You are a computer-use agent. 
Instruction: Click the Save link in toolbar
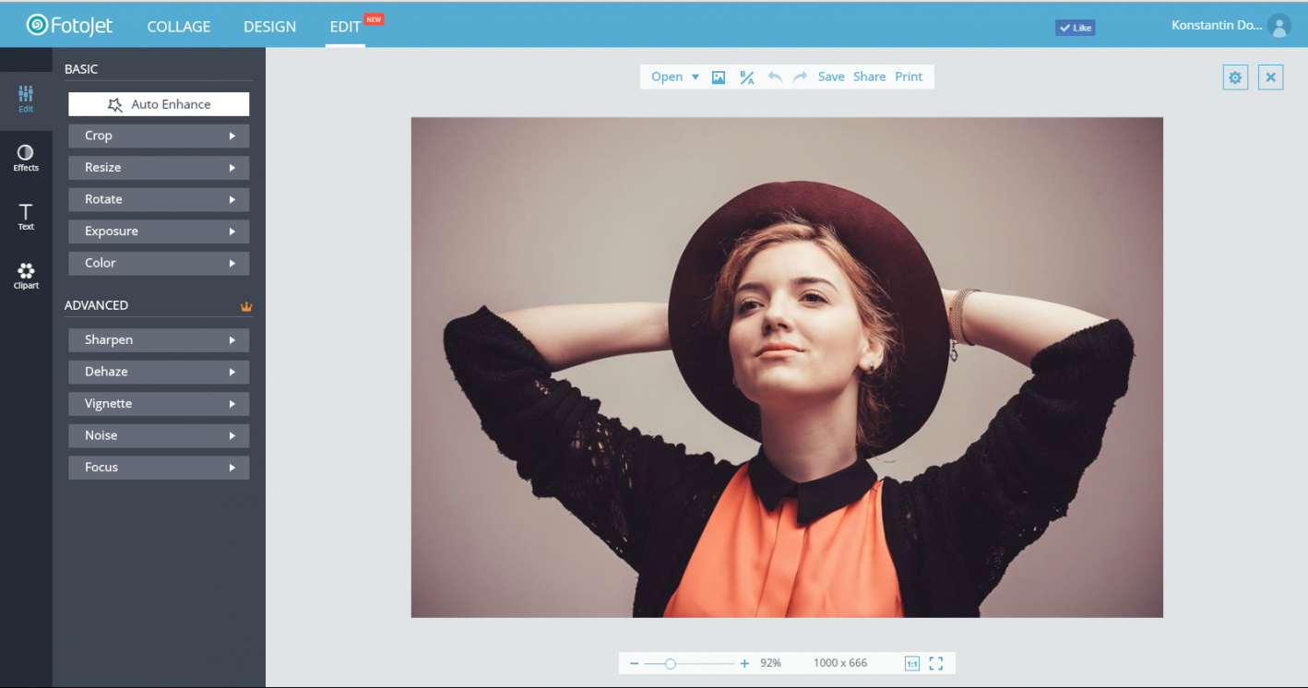point(831,77)
